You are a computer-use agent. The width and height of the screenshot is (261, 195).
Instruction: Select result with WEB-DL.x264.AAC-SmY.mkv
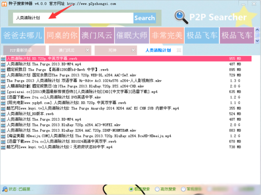129,75
